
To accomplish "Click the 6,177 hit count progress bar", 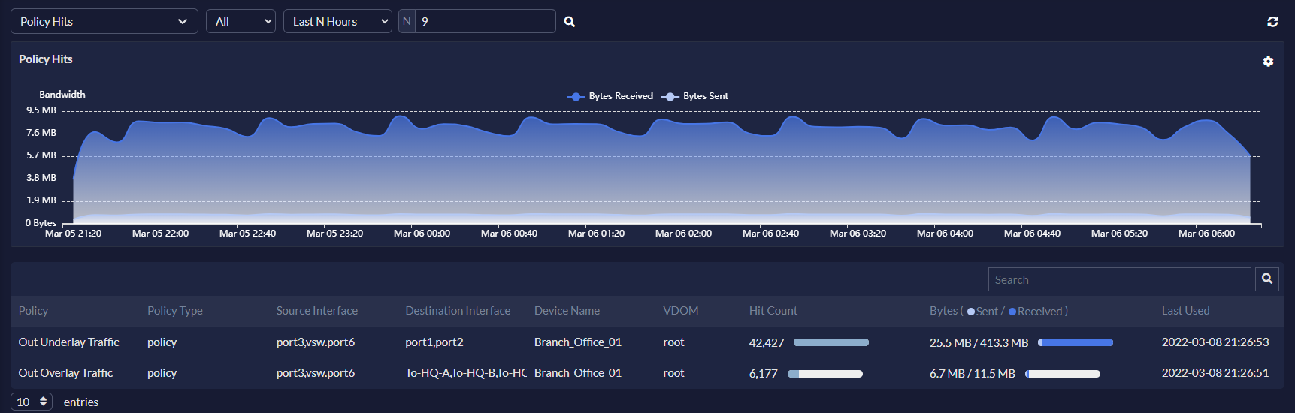I will [x=825, y=373].
